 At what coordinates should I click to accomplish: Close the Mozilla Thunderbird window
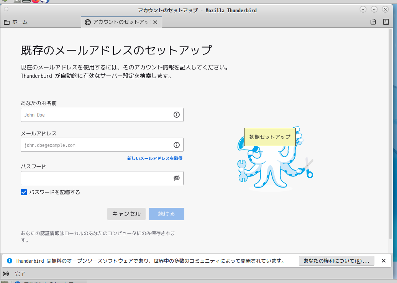386,9
